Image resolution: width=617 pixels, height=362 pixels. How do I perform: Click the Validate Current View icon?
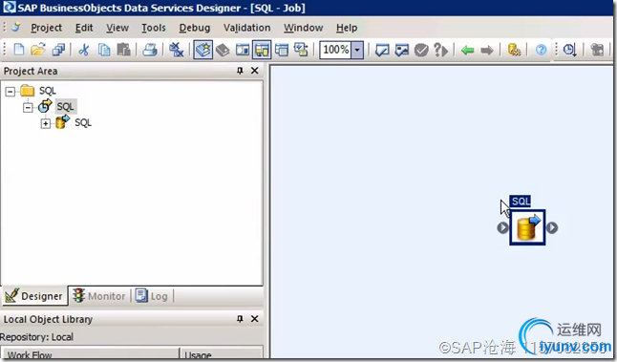382,50
